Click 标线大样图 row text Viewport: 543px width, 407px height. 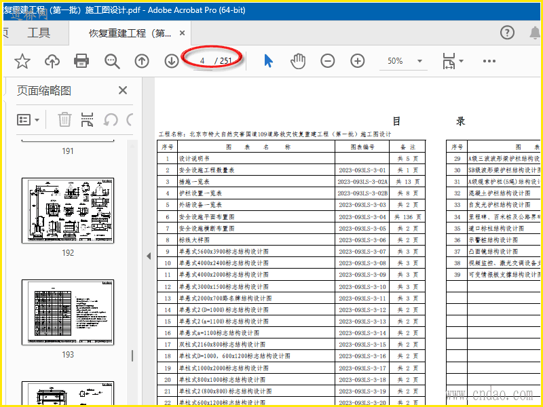pyautogui.click(x=194, y=240)
